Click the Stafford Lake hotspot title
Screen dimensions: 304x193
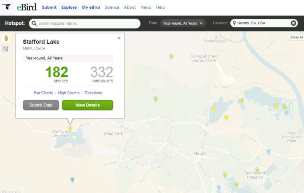[x=41, y=42]
